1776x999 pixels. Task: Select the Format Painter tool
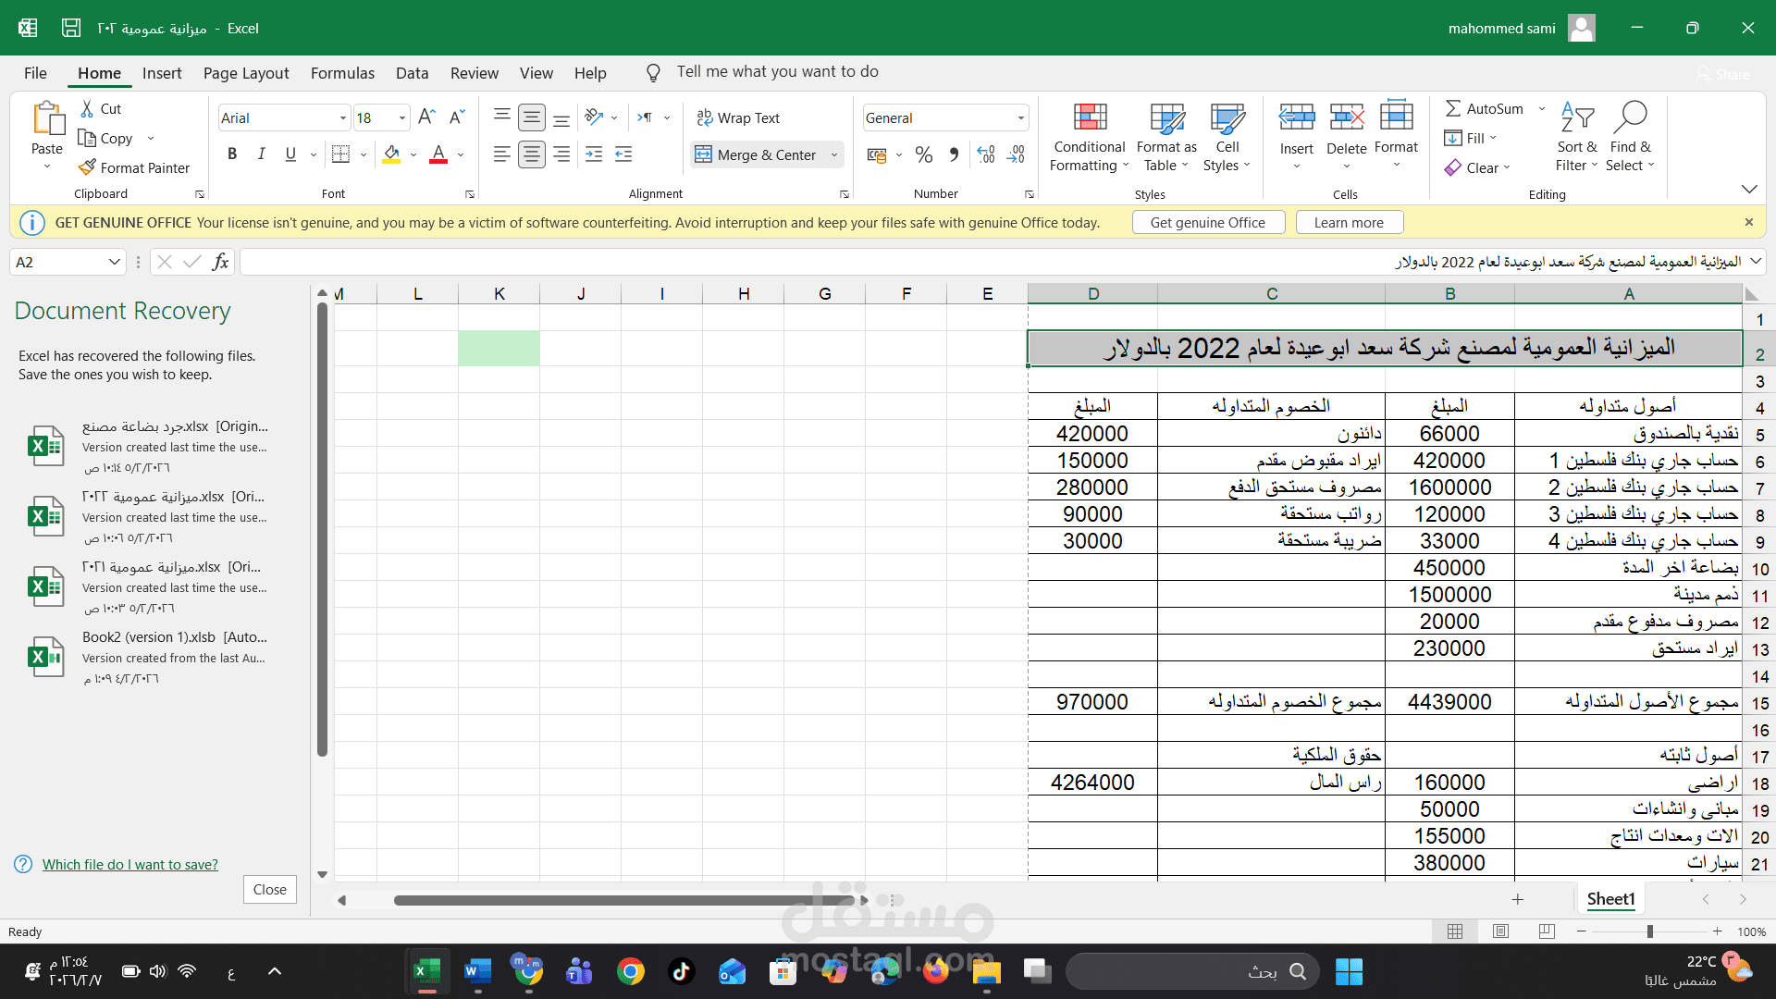[134, 167]
